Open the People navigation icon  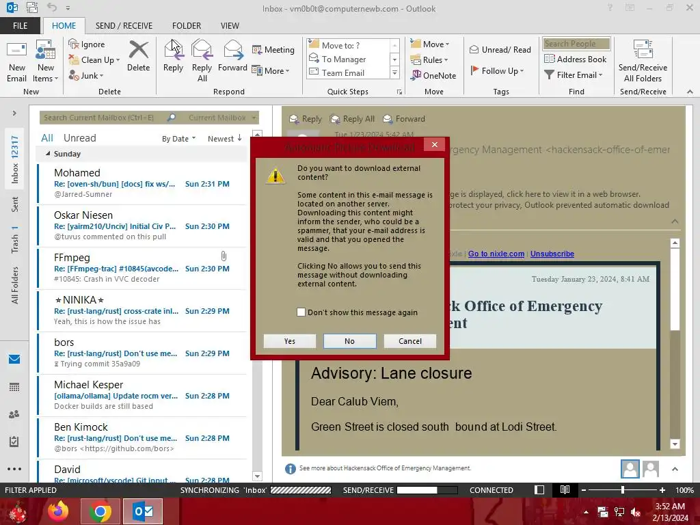tap(14, 414)
